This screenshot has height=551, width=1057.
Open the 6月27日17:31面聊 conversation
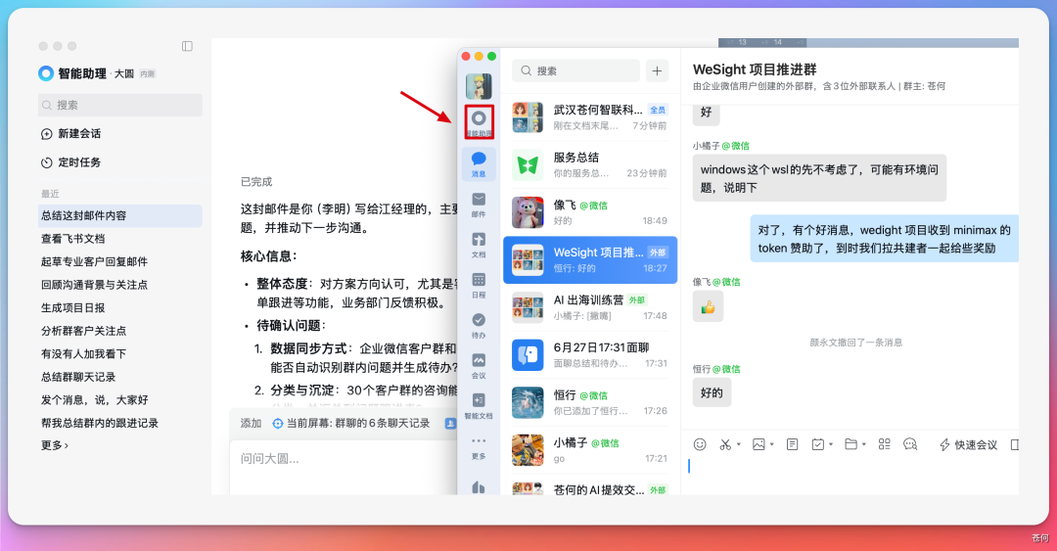pos(590,354)
